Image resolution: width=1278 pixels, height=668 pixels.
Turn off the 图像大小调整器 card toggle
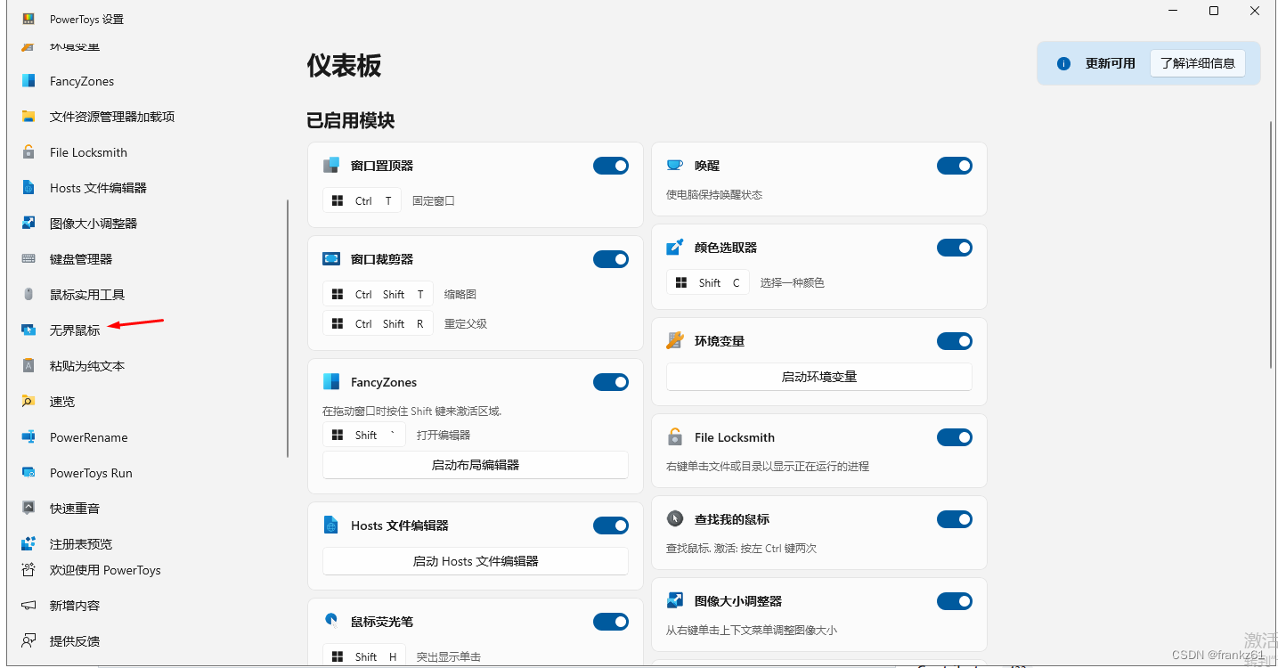(955, 601)
